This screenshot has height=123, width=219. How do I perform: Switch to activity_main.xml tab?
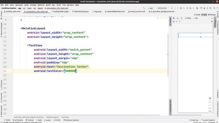point(12,11)
